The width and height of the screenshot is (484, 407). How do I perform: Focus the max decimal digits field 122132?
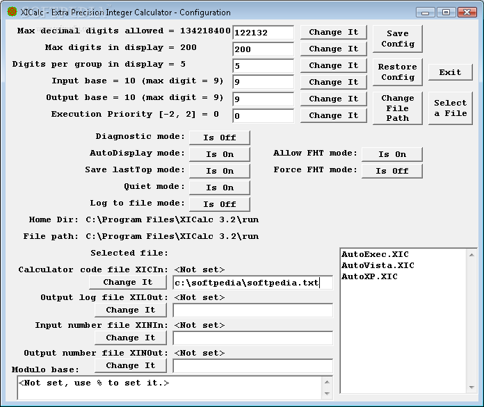coord(264,33)
